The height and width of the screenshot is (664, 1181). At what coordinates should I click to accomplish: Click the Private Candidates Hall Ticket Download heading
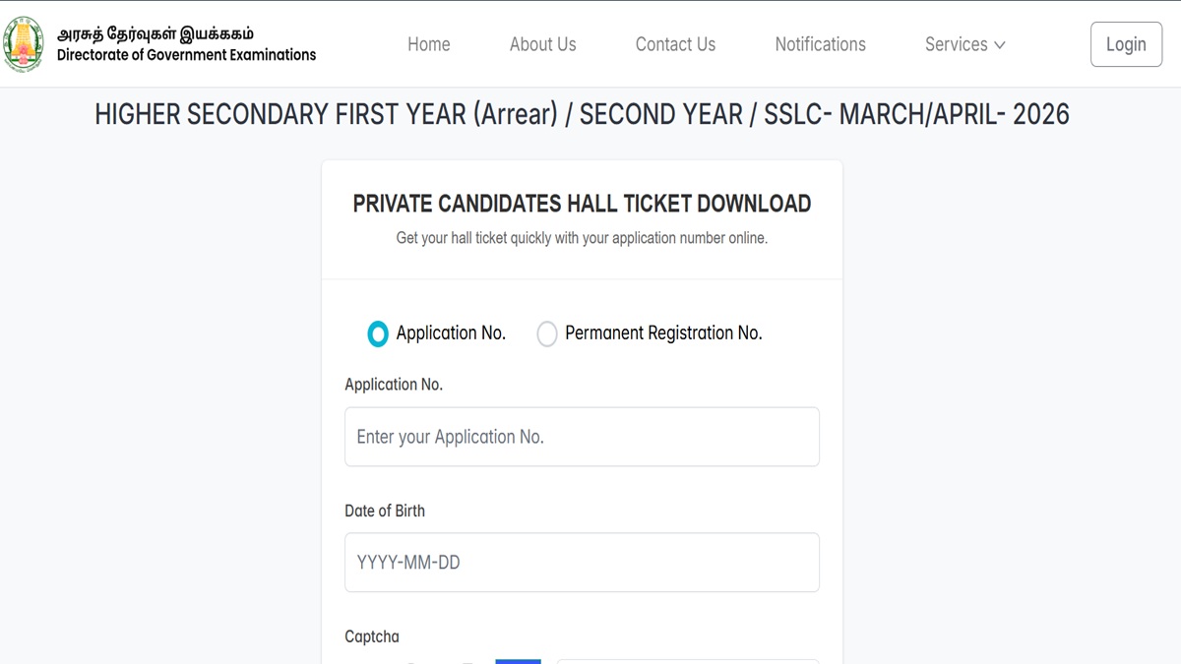point(582,204)
